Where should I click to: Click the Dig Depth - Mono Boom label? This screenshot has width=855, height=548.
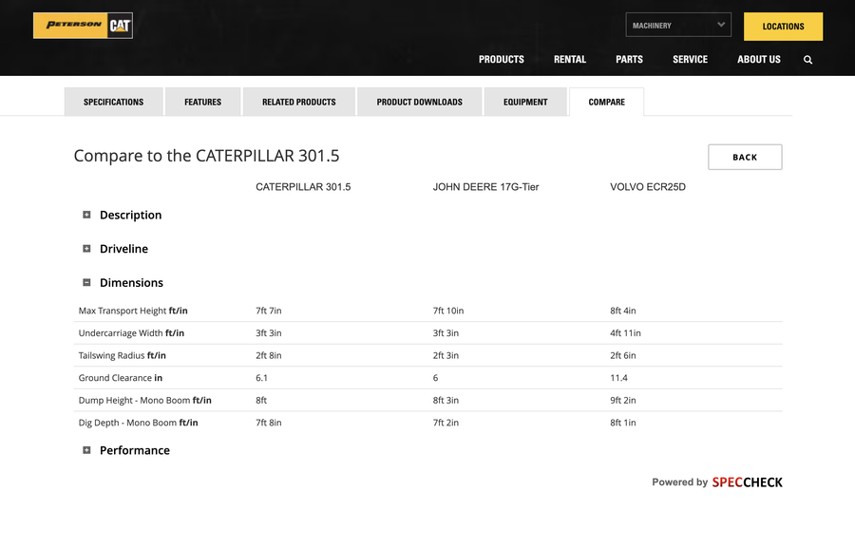tap(138, 423)
